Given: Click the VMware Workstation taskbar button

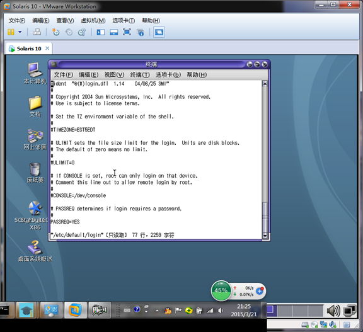Looking at the screenshot, I should (x=76, y=310).
